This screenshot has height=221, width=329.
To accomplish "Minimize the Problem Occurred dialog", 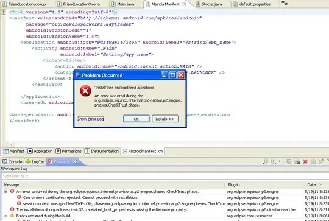I will pos(164,75).
